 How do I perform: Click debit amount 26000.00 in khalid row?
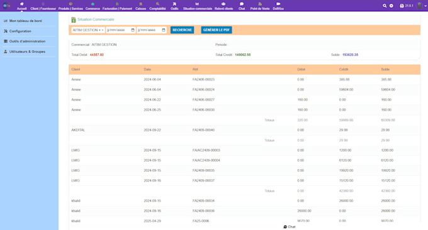click(x=305, y=211)
